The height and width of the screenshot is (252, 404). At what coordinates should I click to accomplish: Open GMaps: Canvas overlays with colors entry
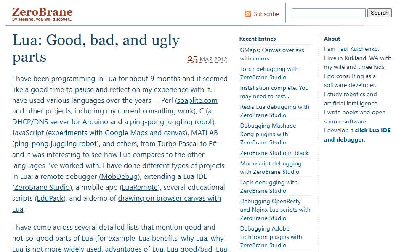point(272,54)
